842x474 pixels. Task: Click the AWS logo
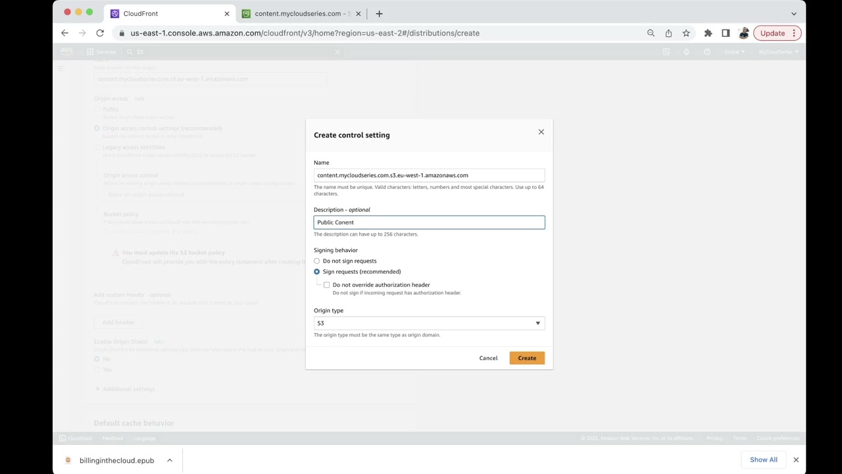(66, 51)
